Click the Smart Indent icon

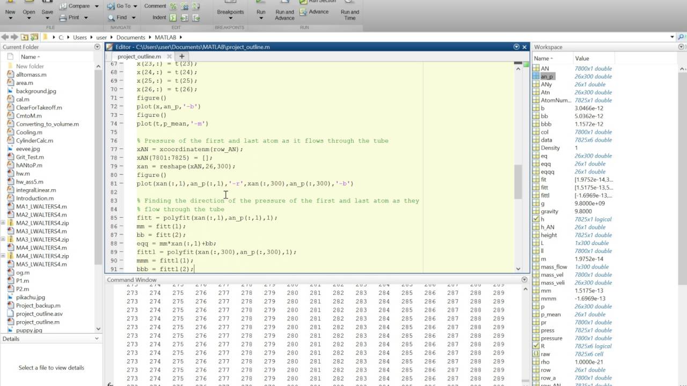(x=173, y=17)
